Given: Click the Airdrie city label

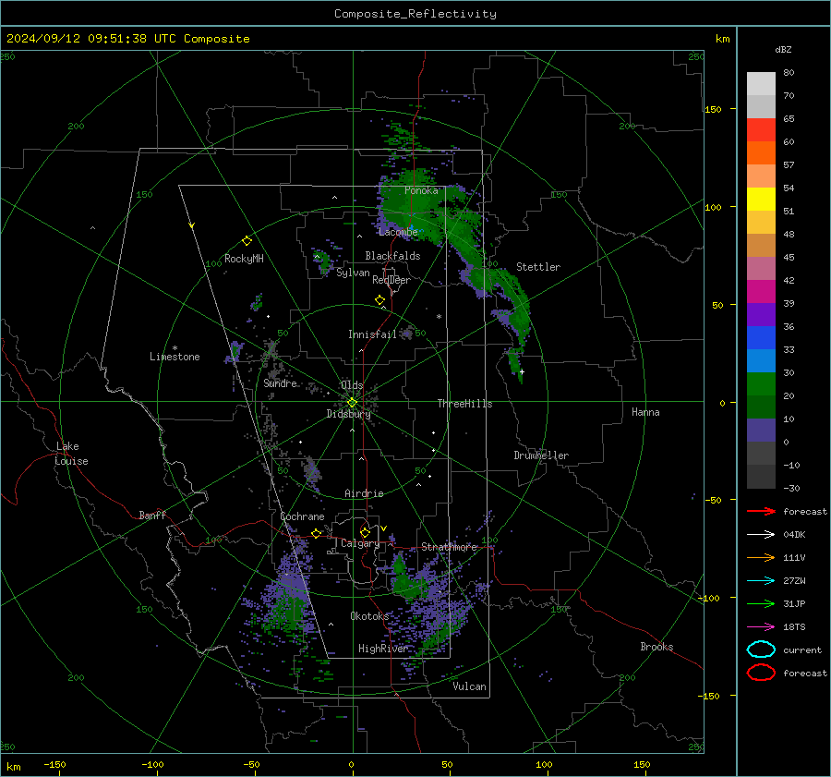Looking at the screenshot, I should (364, 493).
